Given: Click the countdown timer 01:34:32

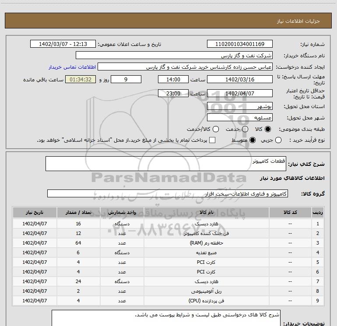Looking at the screenshot, I should tap(81, 79).
